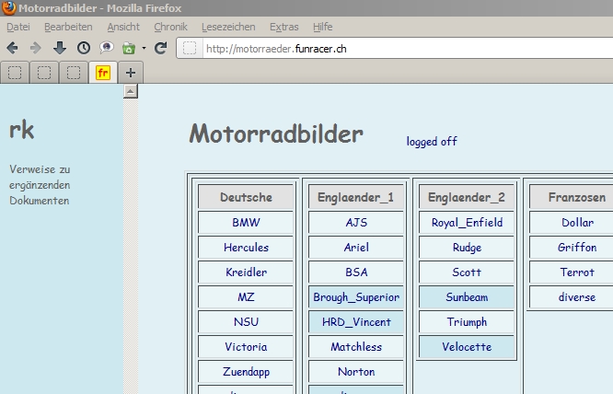
Task: Open the Brough_Superior link
Action: (x=356, y=297)
